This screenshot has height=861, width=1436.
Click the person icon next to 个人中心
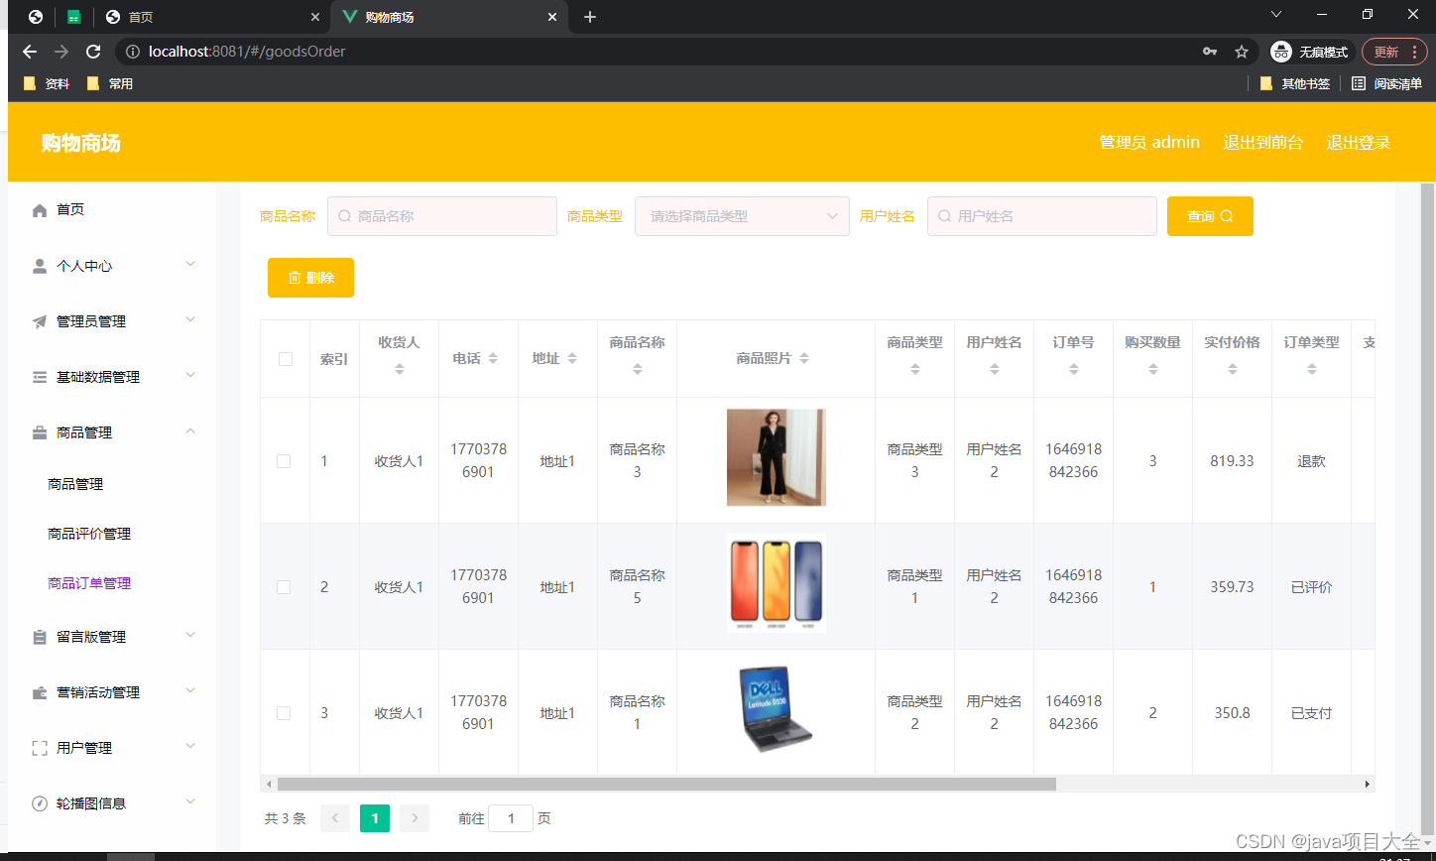(40, 266)
